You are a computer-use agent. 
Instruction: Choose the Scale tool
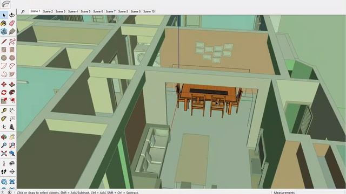(4, 101)
